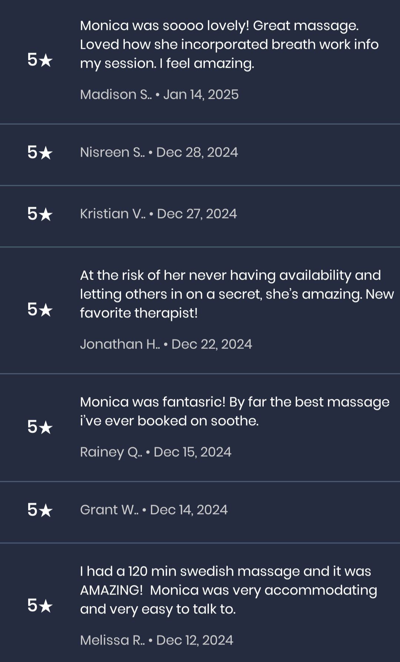This screenshot has width=400, height=662.
Task: Click the star rating on Rainey Q.'s review
Action: (x=40, y=427)
